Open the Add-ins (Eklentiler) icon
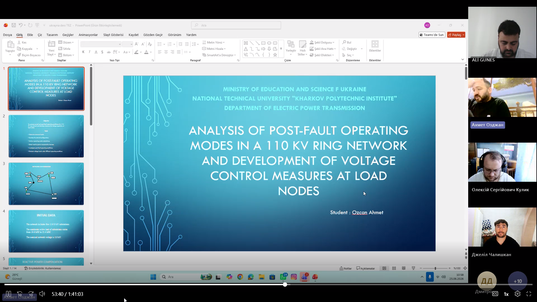Viewport: 537px width, 302px height. (375, 44)
